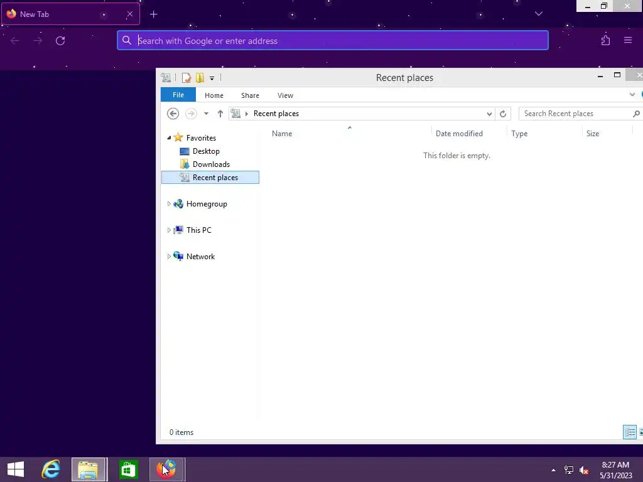Go back in File Explorer
The width and height of the screenshot is (643, 482).
(173, 114)
